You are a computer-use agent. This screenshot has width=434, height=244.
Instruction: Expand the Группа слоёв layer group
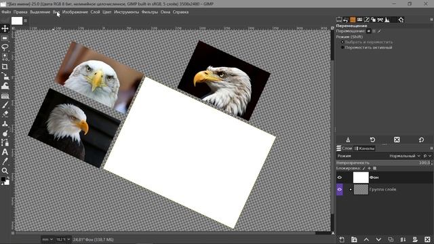pos(351,190)
